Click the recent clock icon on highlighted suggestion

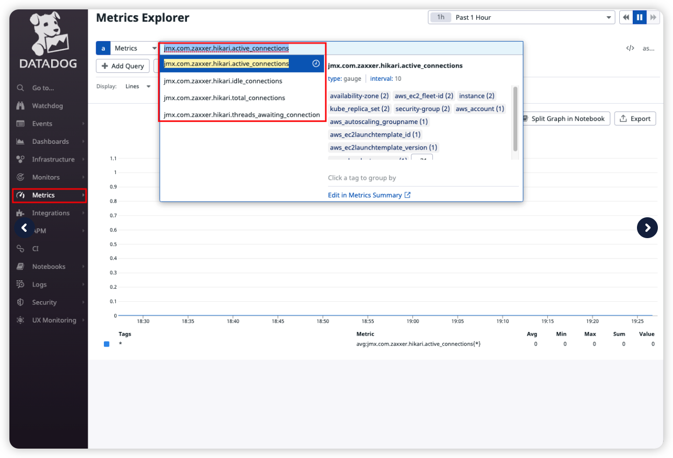click(x=316, y=64)
